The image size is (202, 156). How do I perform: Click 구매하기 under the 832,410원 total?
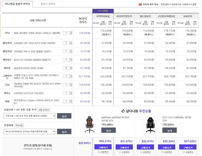coord(145,147)
